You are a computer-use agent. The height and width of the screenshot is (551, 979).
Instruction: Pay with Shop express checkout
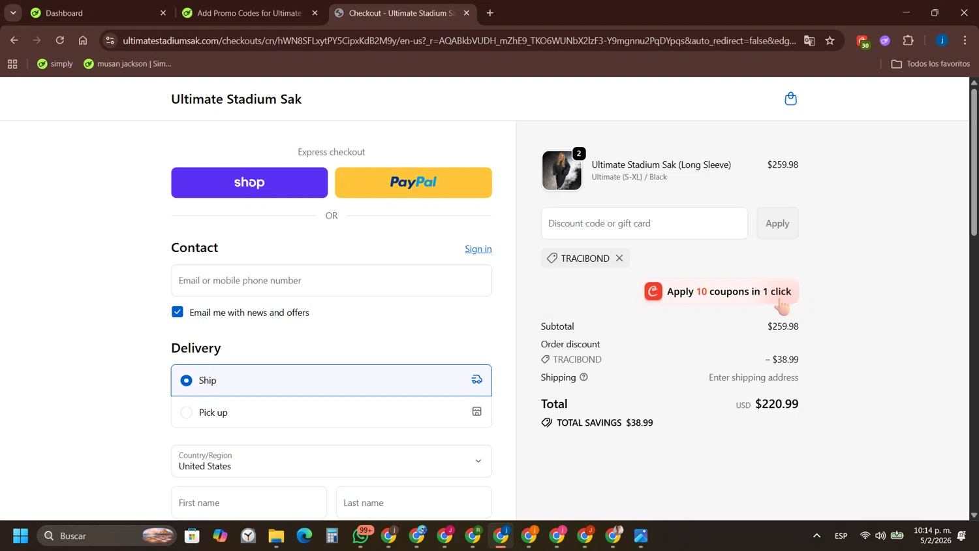(x=249, y=182)
